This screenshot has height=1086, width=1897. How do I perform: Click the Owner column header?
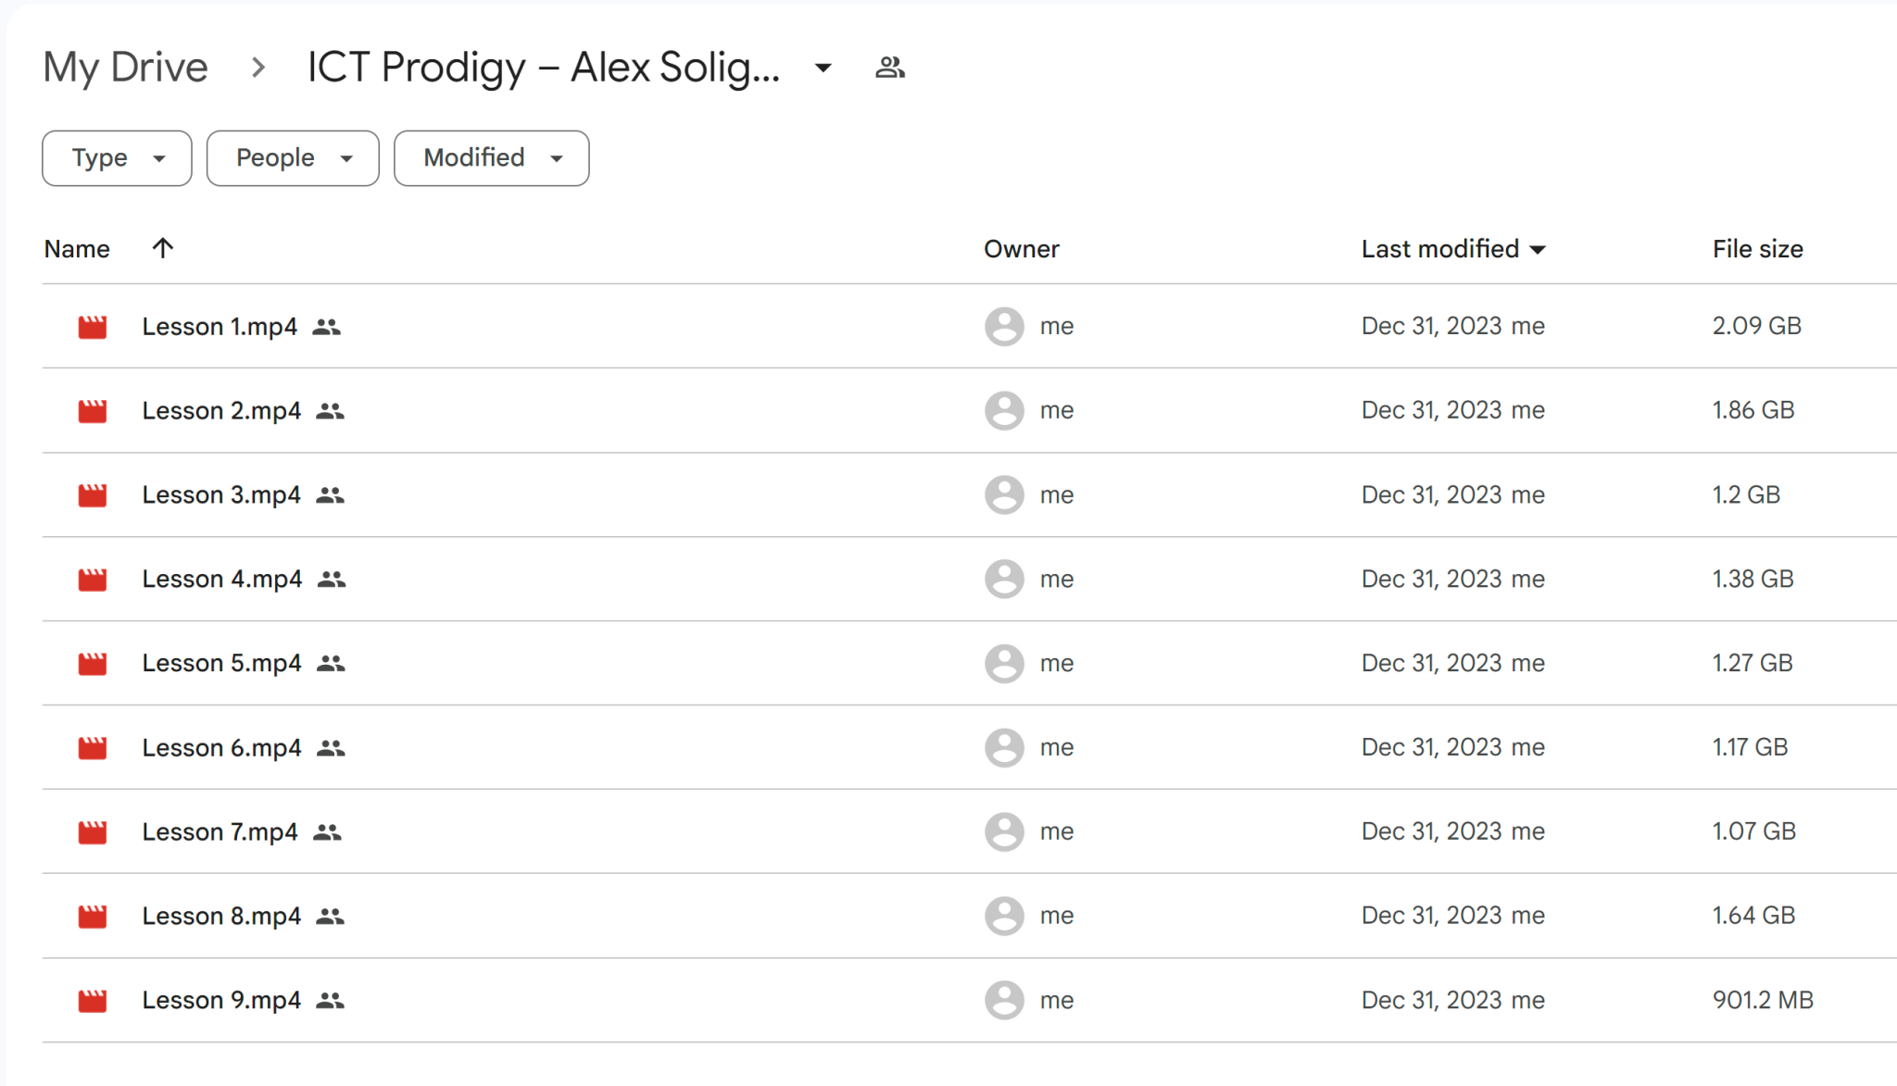[x=1021, y=248]
